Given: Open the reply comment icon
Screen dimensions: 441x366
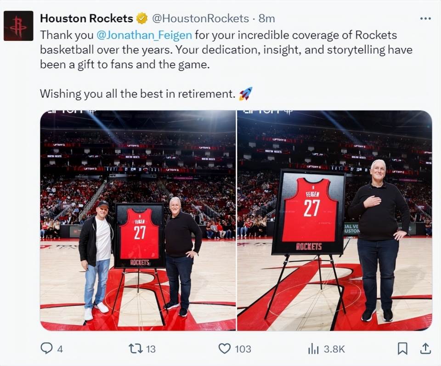Looking at the screenshot, I should 46,348.
